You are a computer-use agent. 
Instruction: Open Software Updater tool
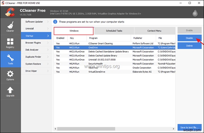tap(36, 22)
